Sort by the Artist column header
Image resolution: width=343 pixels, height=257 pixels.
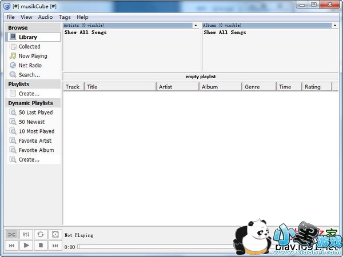pos(177,87)
